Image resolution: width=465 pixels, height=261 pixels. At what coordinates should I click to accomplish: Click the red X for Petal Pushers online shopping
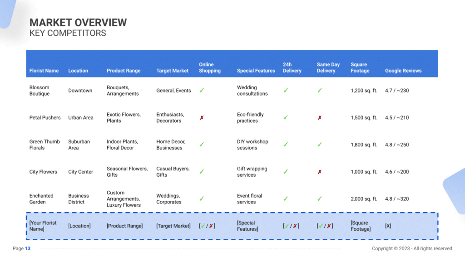202,118
